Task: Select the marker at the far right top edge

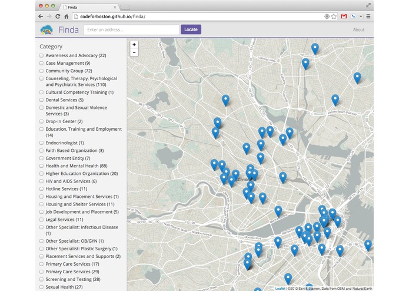Action: click(357, 78)
